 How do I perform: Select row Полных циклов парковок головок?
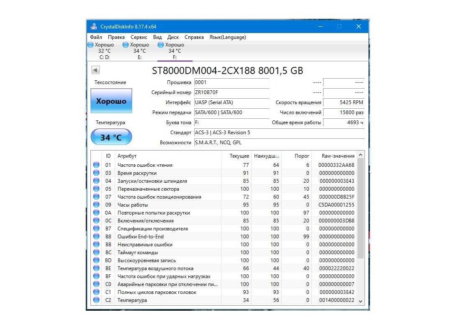pos(224,292)
